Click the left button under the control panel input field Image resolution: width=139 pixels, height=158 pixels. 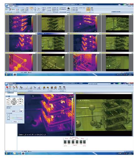[x=14, y=111]
